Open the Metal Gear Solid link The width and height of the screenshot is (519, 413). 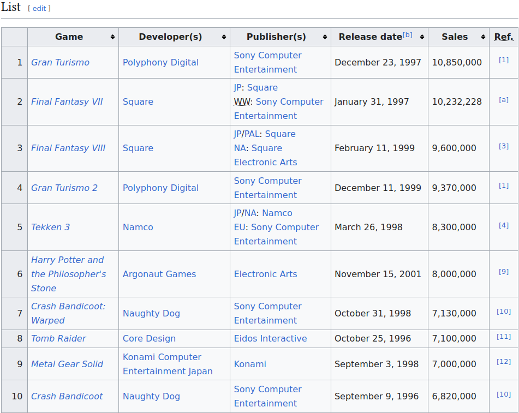67,364
